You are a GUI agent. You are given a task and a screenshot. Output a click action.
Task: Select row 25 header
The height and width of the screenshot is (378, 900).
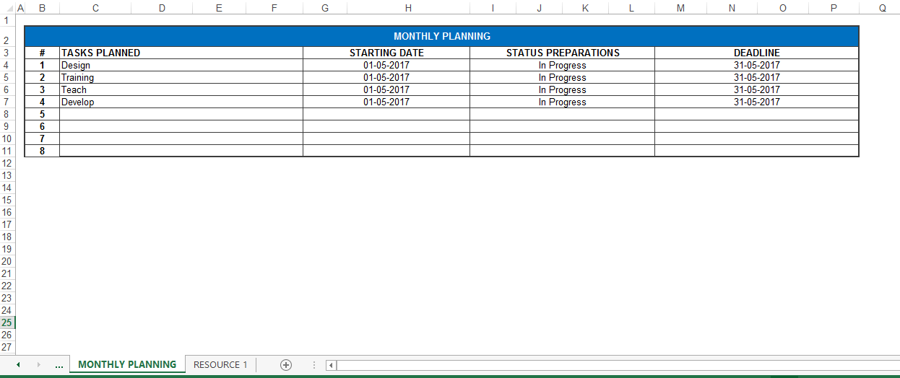pos(7,322)
